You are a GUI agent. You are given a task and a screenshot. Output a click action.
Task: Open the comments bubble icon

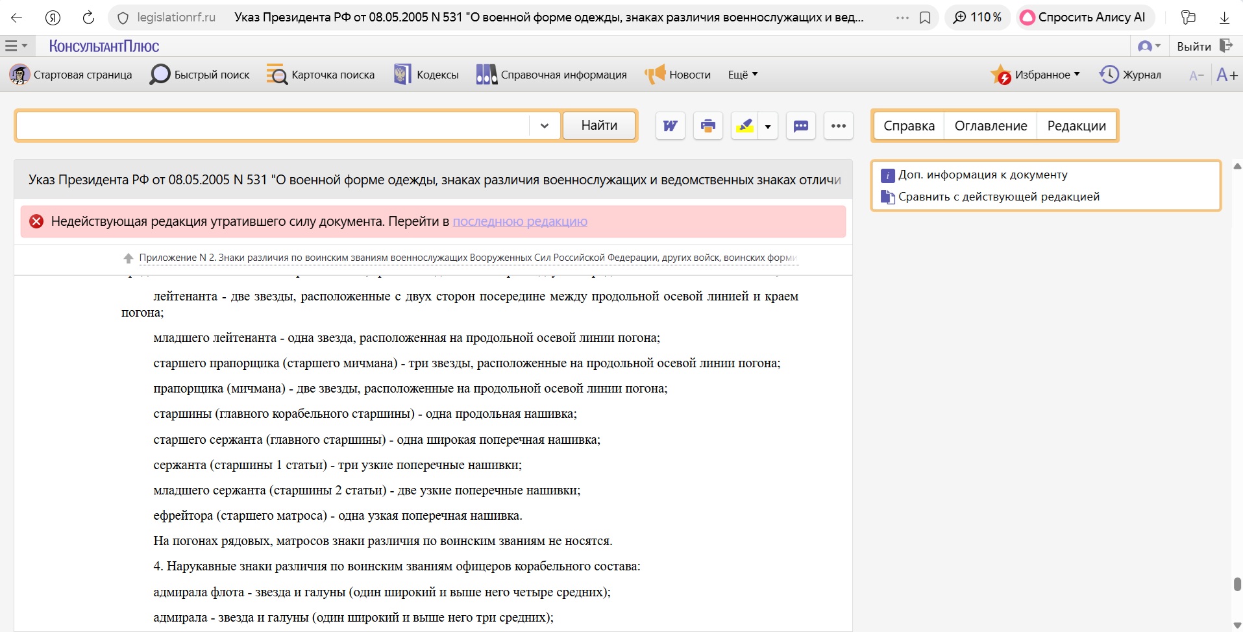coord(800,125)
